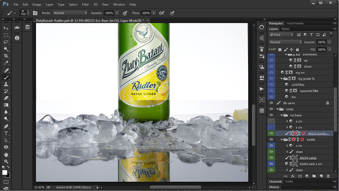
Task: Hide the bottle group
Action: [x=271, y=139]
